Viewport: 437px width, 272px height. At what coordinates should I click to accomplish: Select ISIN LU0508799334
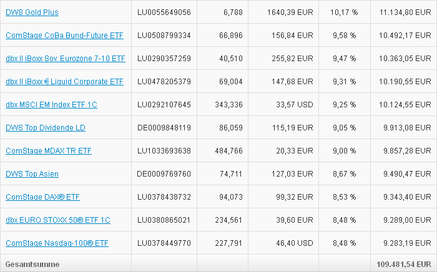tap(164, 36)
